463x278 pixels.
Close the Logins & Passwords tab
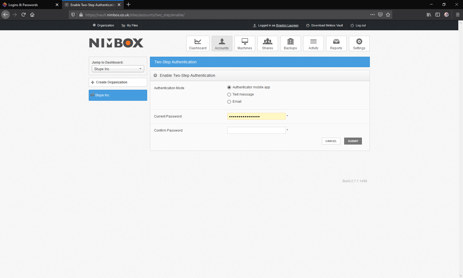57,5
